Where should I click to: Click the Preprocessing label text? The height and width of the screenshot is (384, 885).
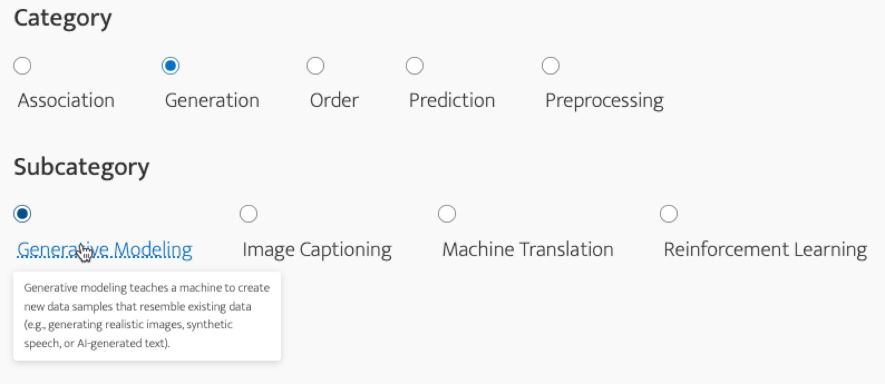click(x=604, y=101)
